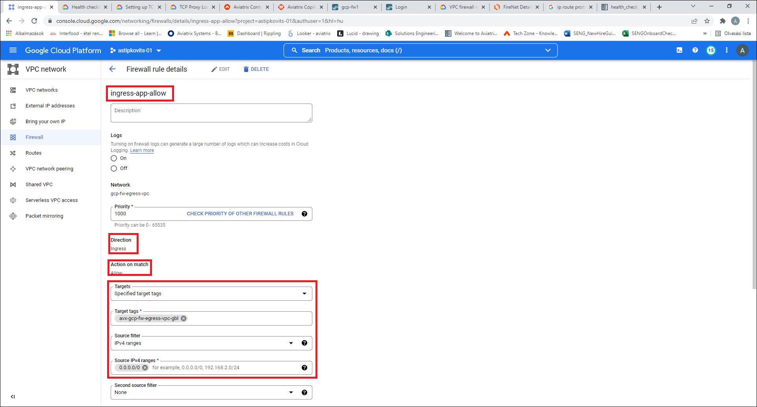Bookmark this page with the star icon
The height and width of the screenshot is (407, 757).
(707, 21)
